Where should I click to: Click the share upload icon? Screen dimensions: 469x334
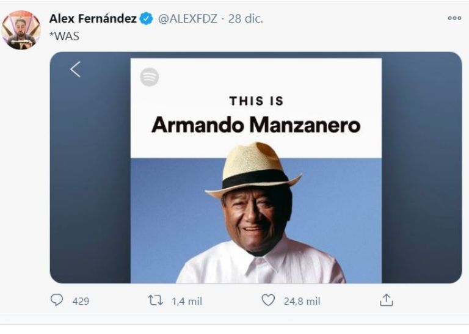click(x=386, y=300)
